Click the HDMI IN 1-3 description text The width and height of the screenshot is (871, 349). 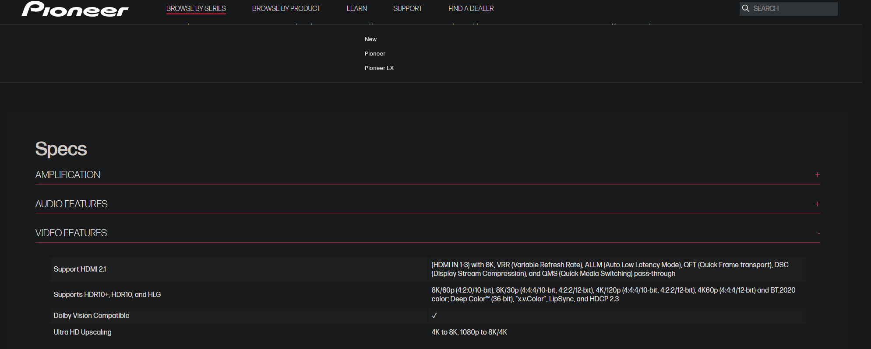point(610,269)
